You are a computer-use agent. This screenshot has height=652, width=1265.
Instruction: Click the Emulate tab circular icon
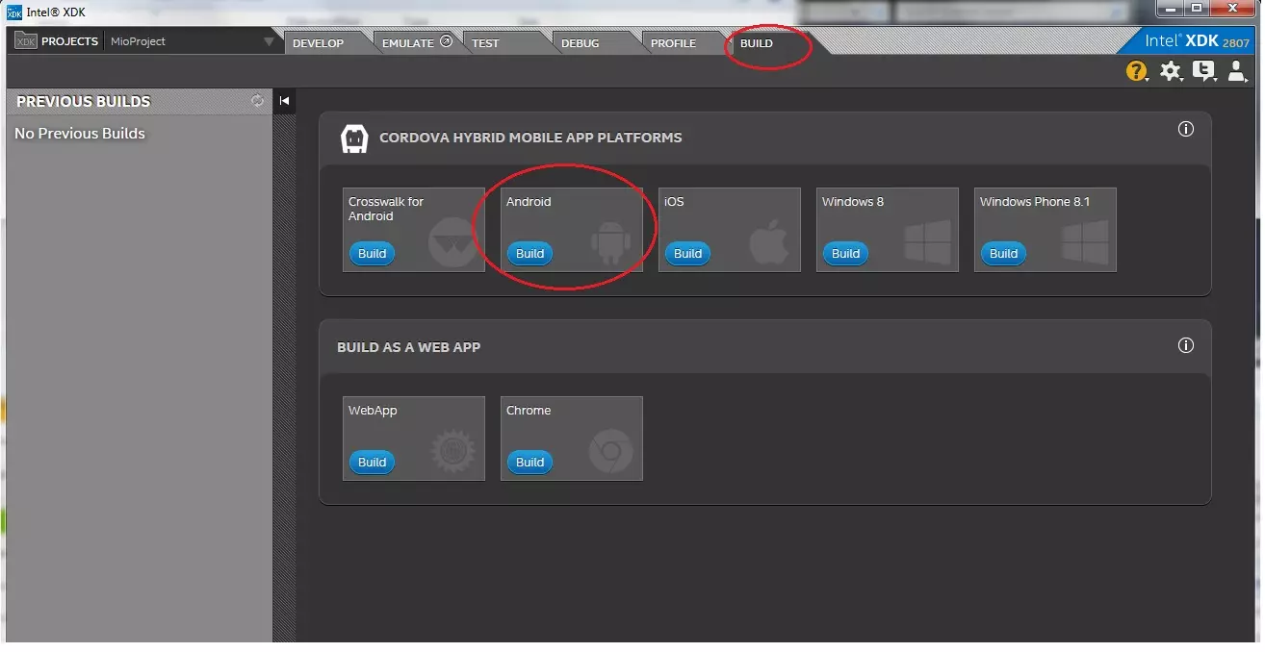(446, 41)
